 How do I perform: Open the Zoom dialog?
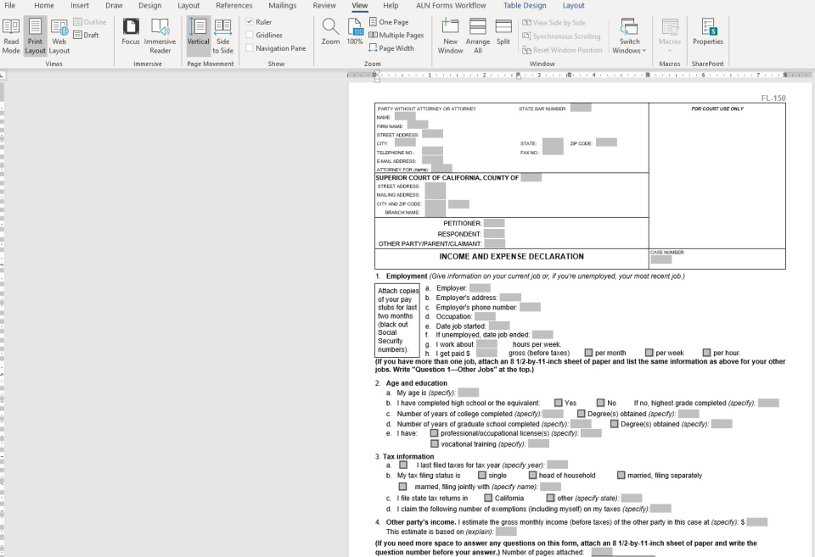tap(329, 35)
